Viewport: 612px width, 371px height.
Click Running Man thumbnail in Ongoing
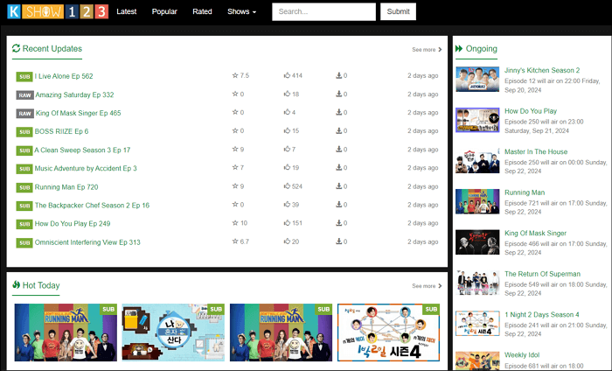(477, 201)
